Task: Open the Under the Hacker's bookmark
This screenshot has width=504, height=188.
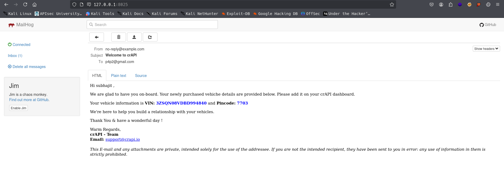Action: [x=347, y=14]
